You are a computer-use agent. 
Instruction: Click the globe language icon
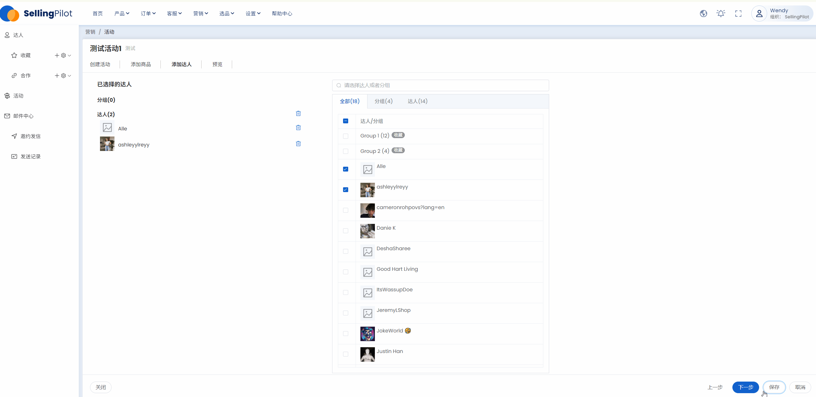(x=703, y=13)
